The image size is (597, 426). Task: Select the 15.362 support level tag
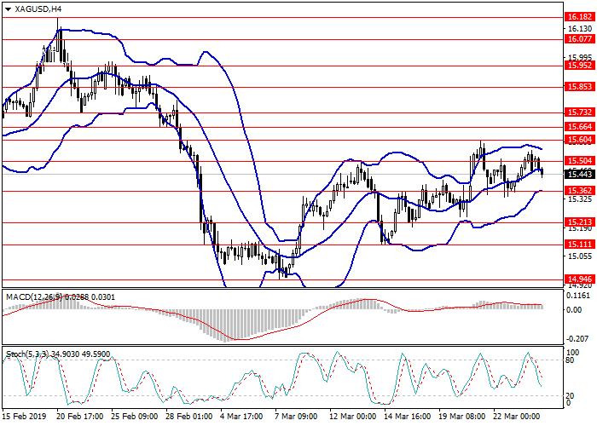579,191
